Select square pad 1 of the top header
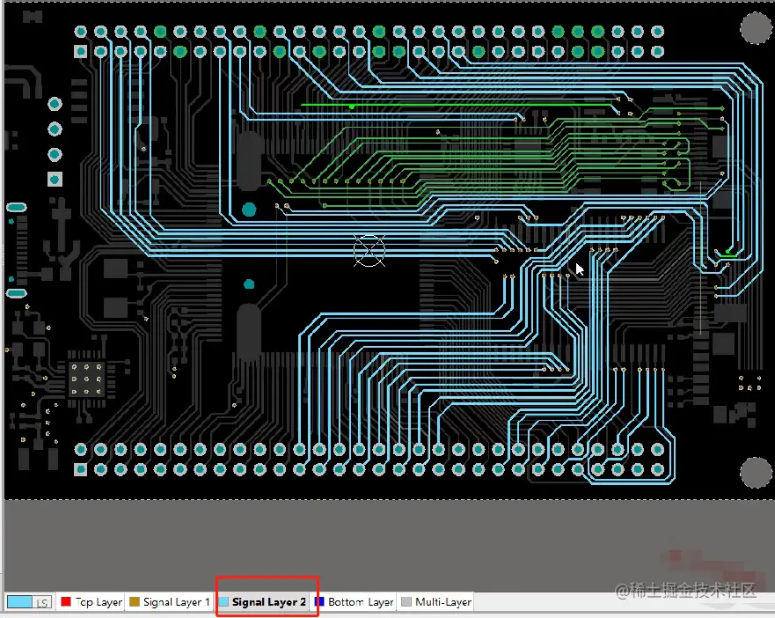 pyautogui.click(x=81, y=51)
